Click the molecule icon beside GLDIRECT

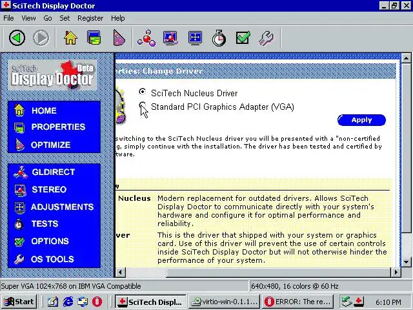coord(20,172)
